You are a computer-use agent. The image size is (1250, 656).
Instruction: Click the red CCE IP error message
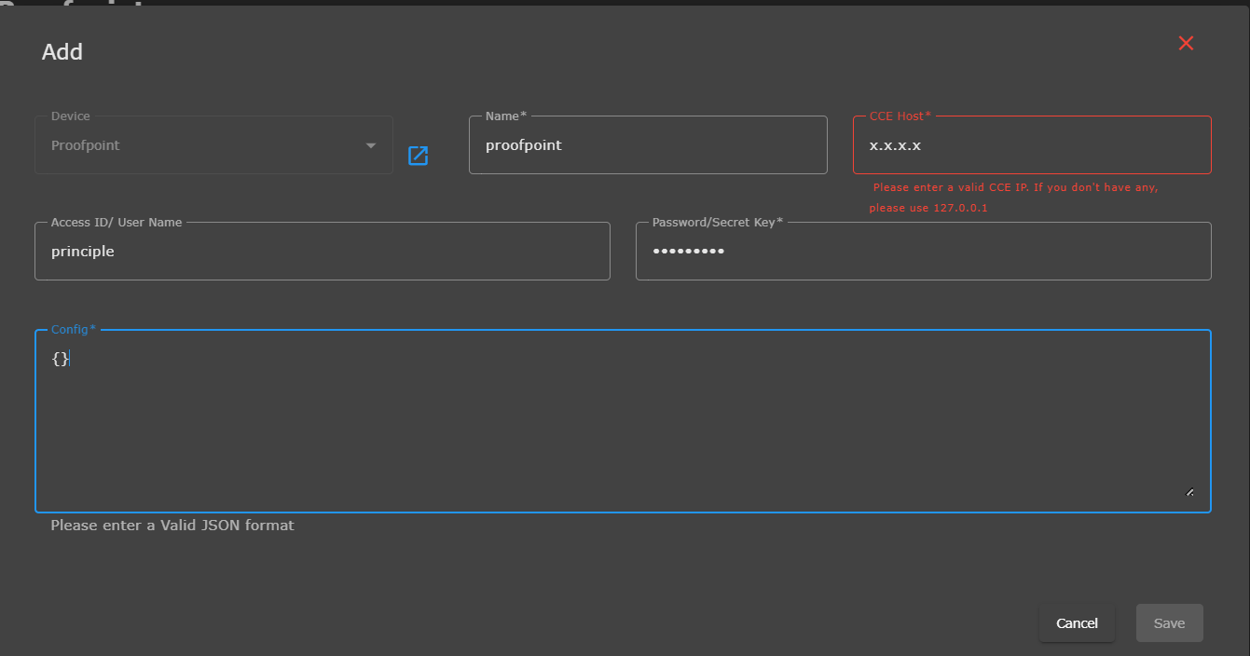1015,197
